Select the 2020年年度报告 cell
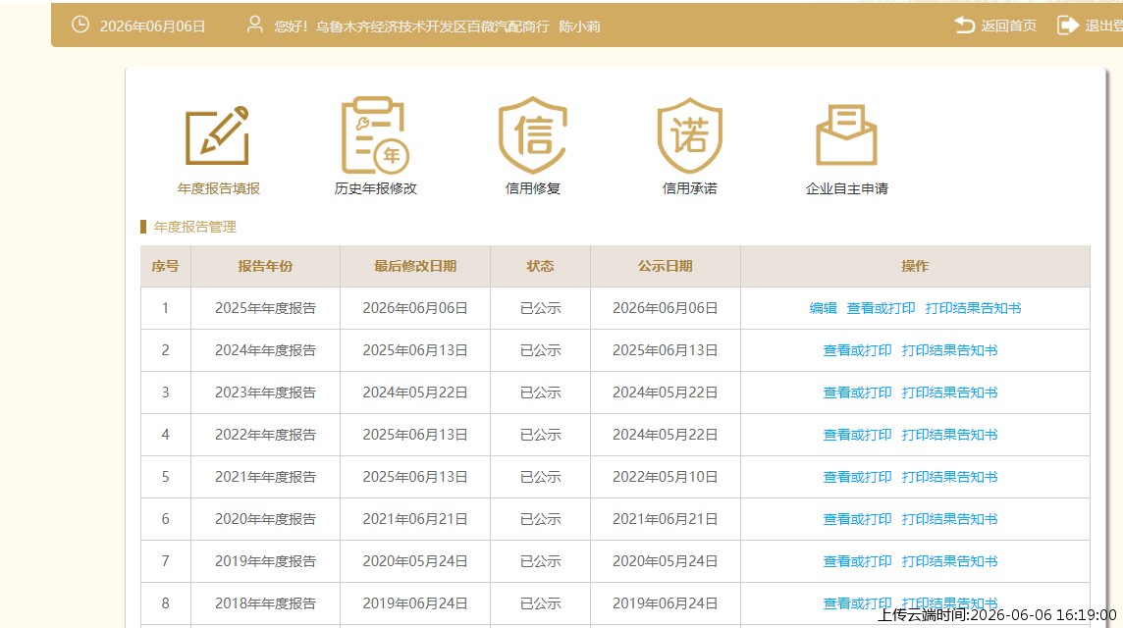Screen dimensions: 1123x628 tap(265, 519)
